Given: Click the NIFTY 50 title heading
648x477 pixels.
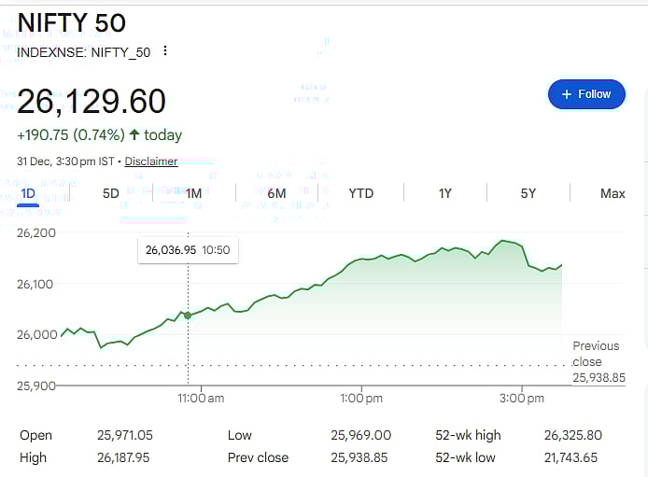Looking at the screenshot, I should tap(72, 22).
